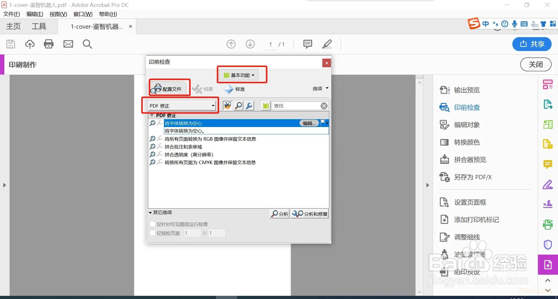This screenshot has height=299, width=558.
Task: Expand the left navigation pane arrow
Action: (4, 185)
